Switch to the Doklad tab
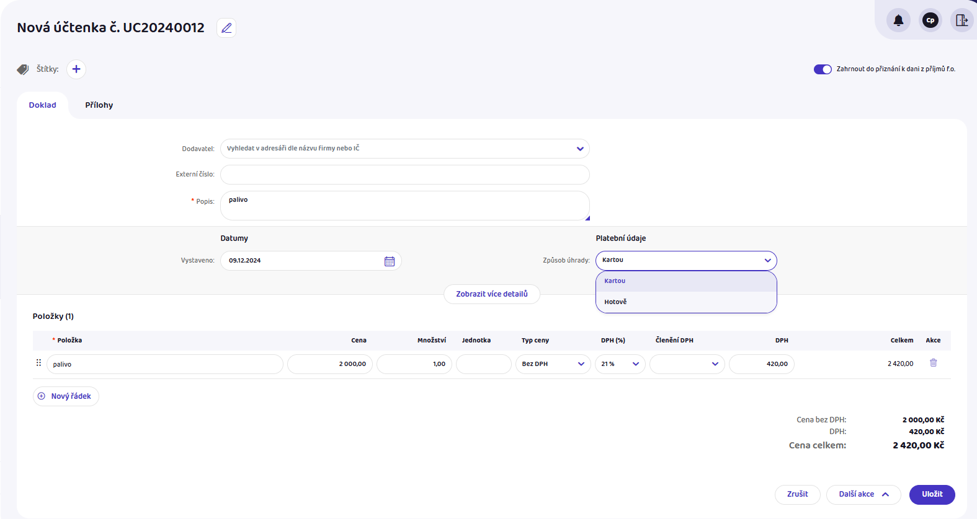Viewport: 977px width, 519px height. point(42,105)
